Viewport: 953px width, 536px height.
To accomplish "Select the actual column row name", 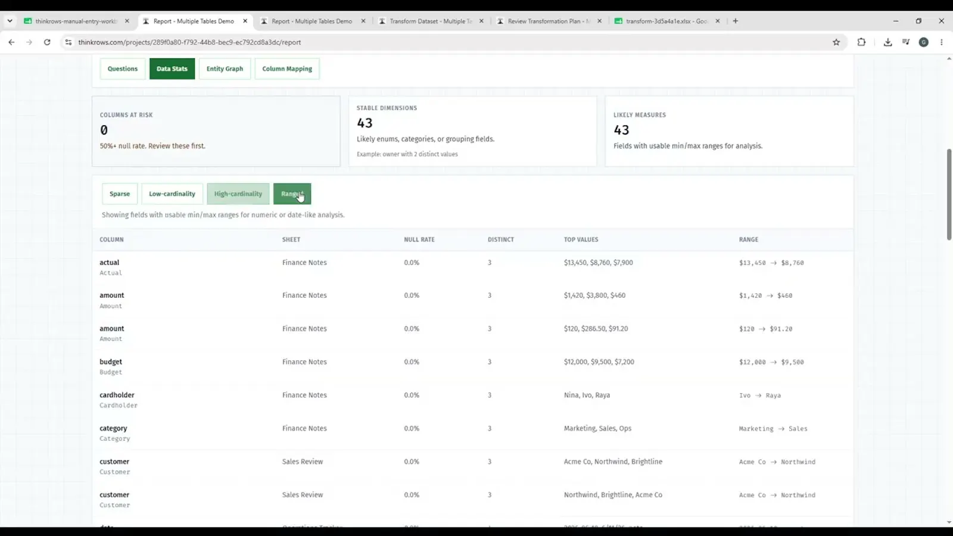I will pos(110,263).
